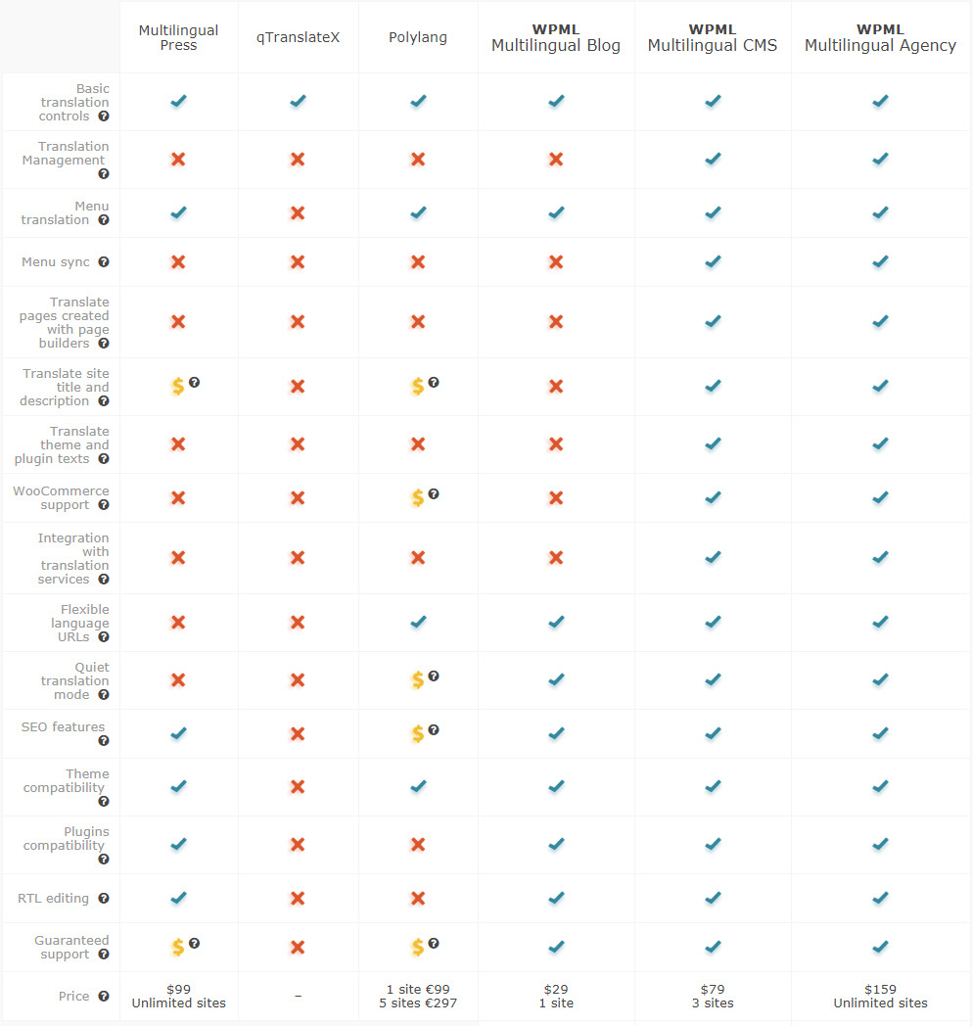The height and width of the screenshot is (1026, 973).
Task: Click the help icon next to Guaranteed support
Action: tap(106, 955)
